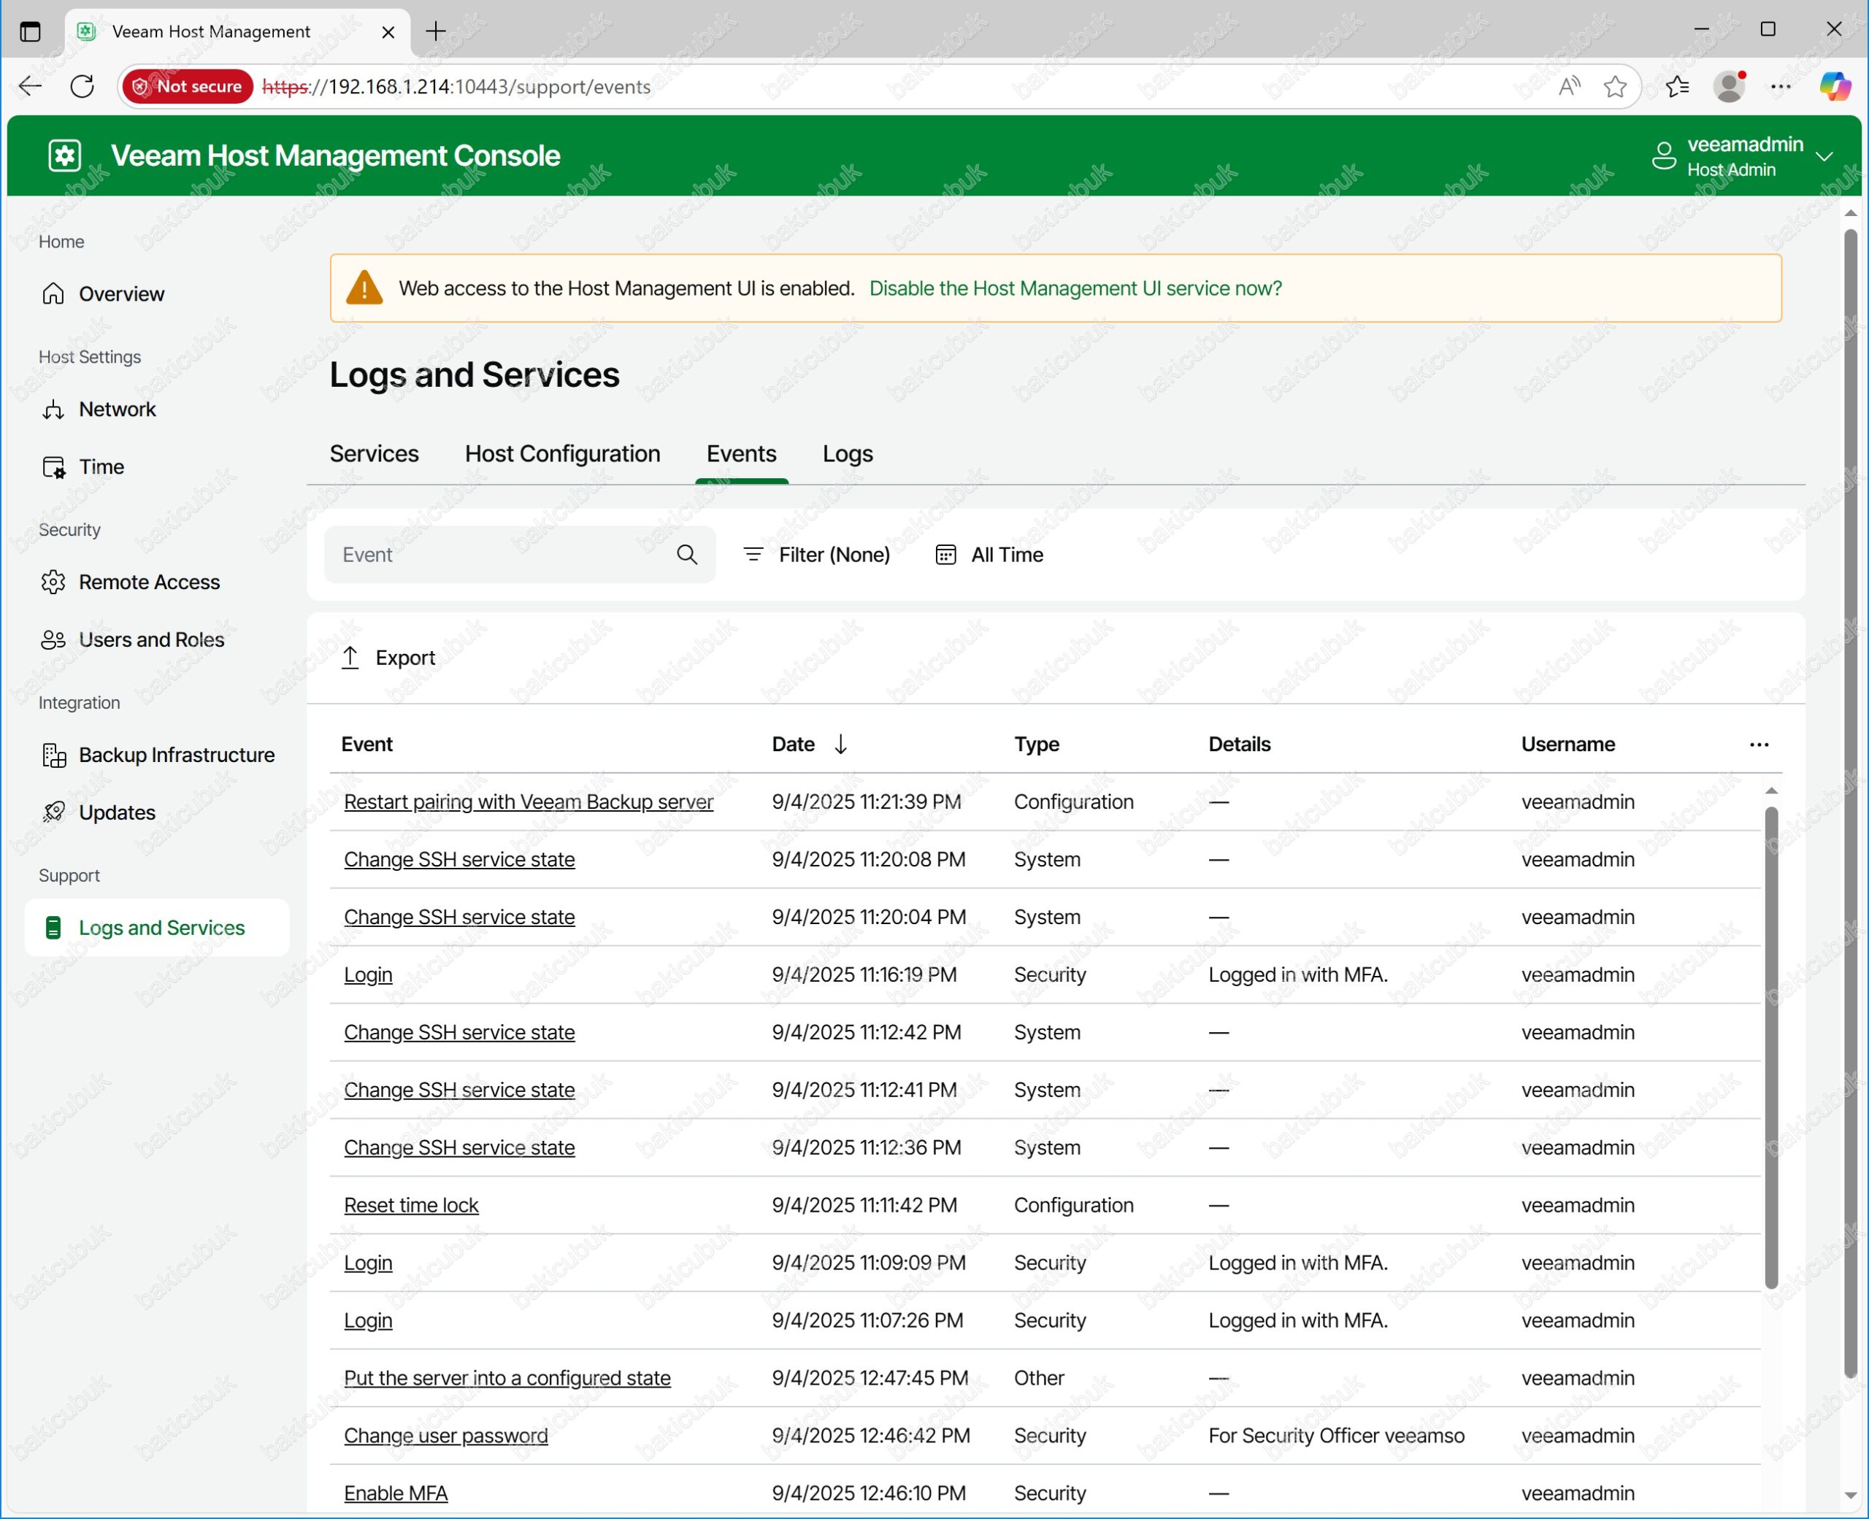
Task: Open the Overview home icon
Action: pos(53,294)
